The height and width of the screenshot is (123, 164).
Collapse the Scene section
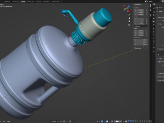click(x=160, y=11)
